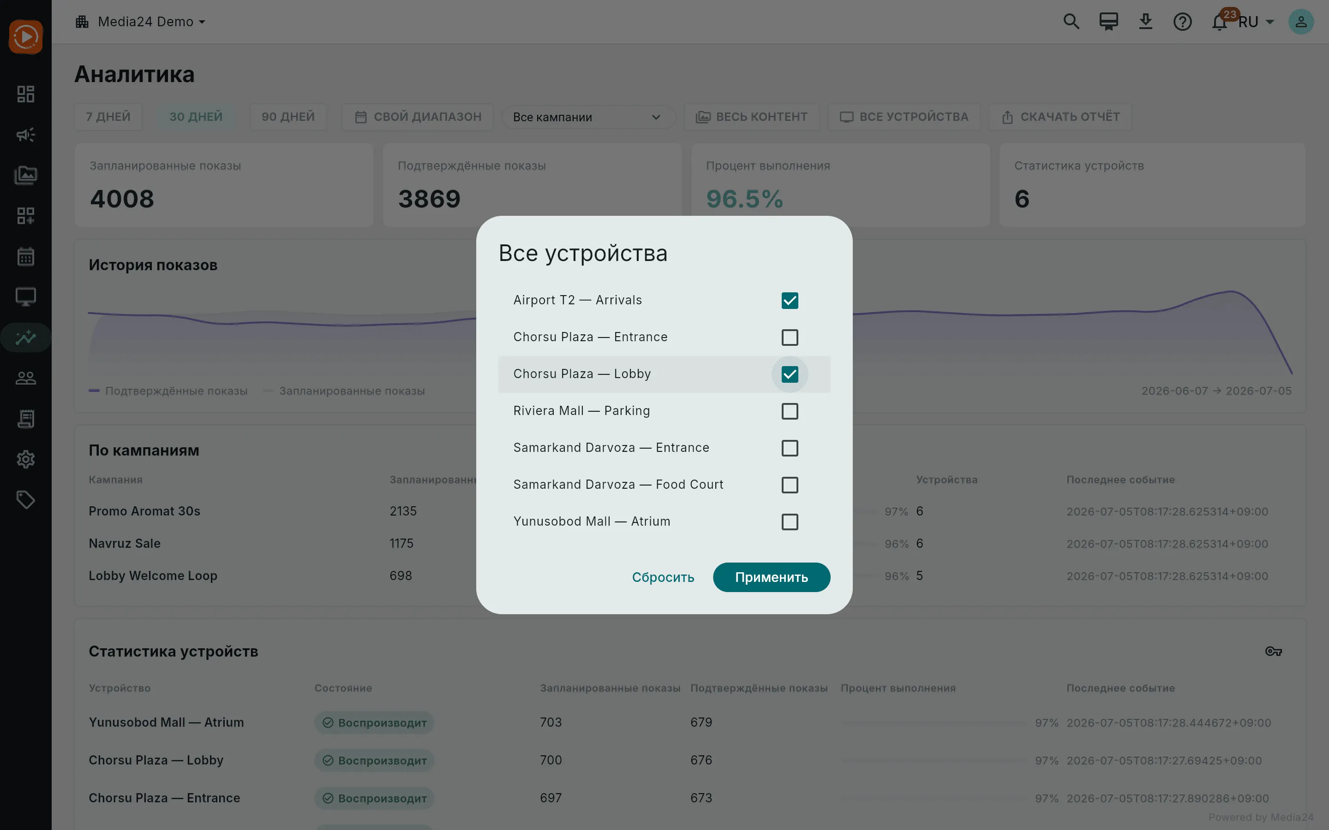Click the download arrow icon

point(1145,22)
